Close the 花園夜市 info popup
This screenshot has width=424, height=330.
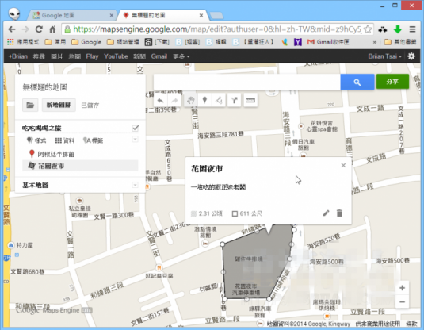point(343,165)
